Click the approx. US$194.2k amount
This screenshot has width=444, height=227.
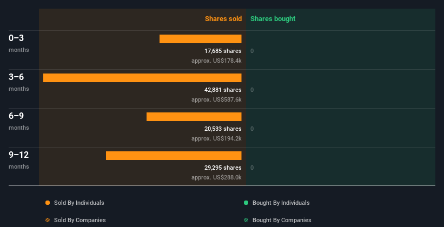pos(216,138)
